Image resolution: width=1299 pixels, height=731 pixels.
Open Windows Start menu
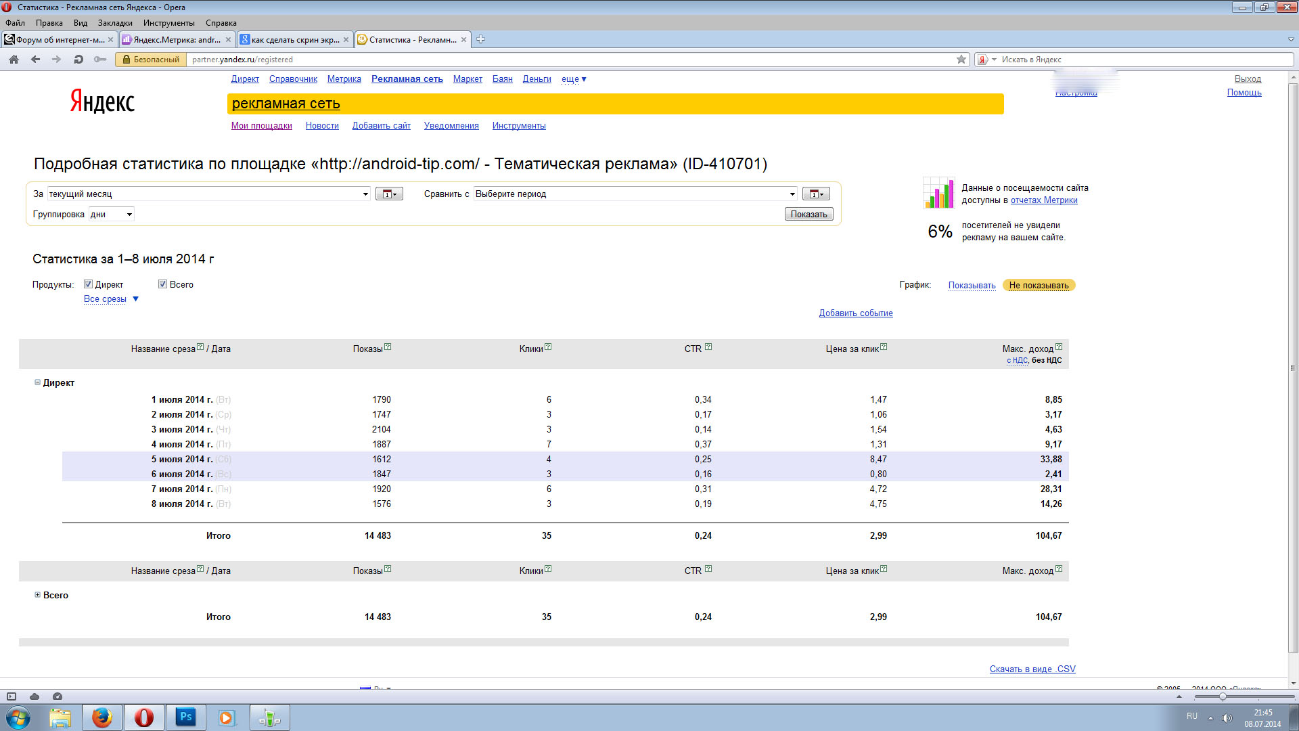pos(18,717)
